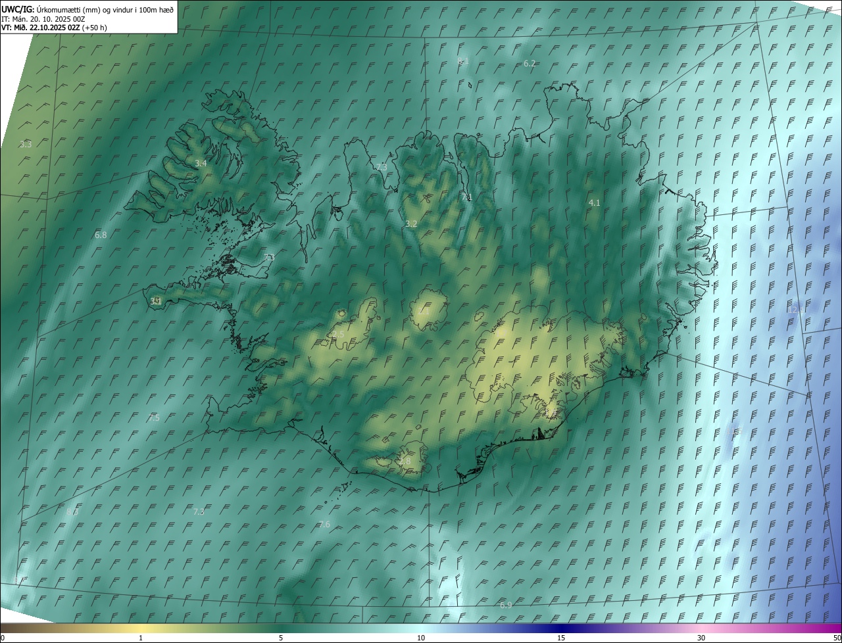
Task: Click the yellow section of the color bar
Action: 141,628
